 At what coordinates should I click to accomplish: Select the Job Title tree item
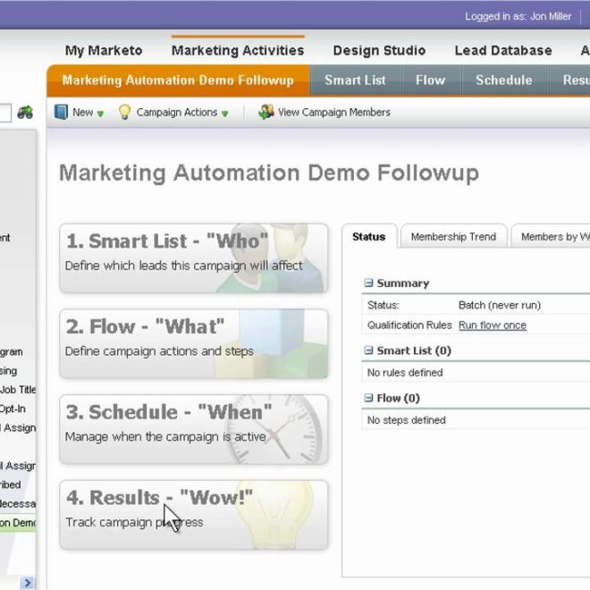click(18, 390)
